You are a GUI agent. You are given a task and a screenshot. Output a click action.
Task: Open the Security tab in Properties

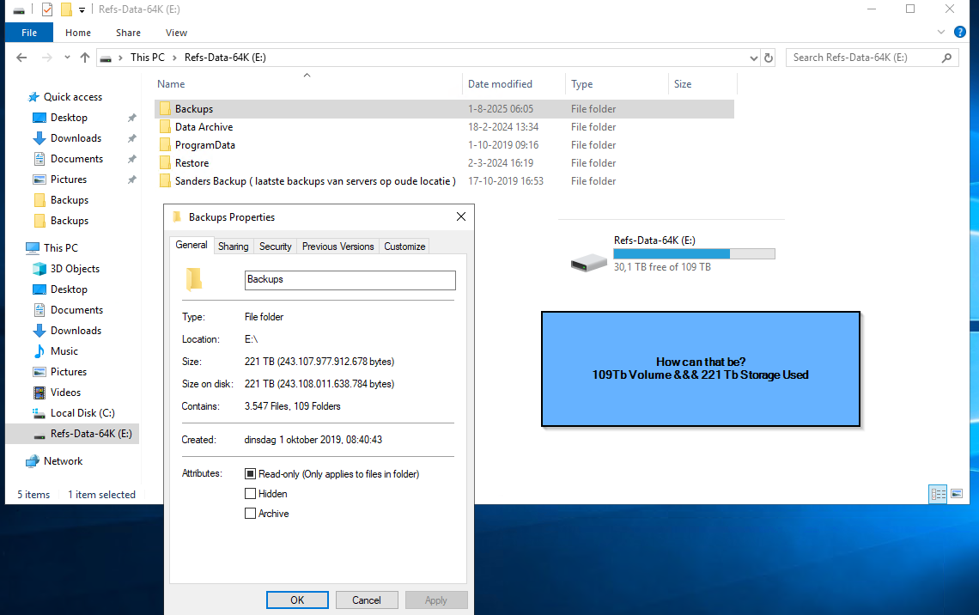(x=275, y=247)
